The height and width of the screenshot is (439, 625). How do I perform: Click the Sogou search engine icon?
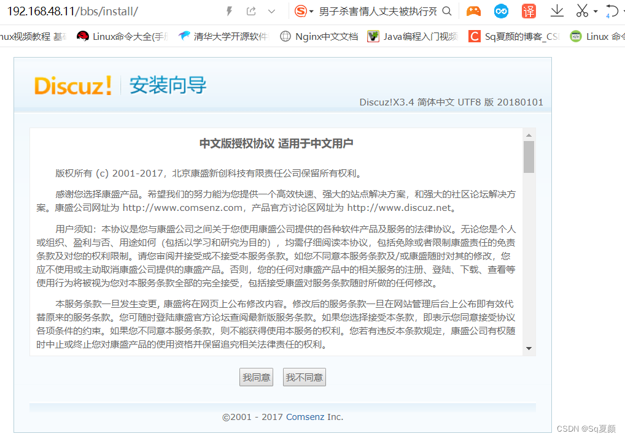click(x=301, y=11)
